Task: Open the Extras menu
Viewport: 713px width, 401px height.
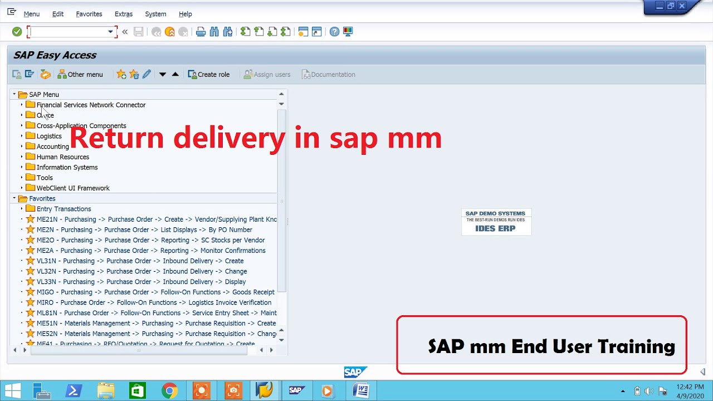Action: (124, 14)
